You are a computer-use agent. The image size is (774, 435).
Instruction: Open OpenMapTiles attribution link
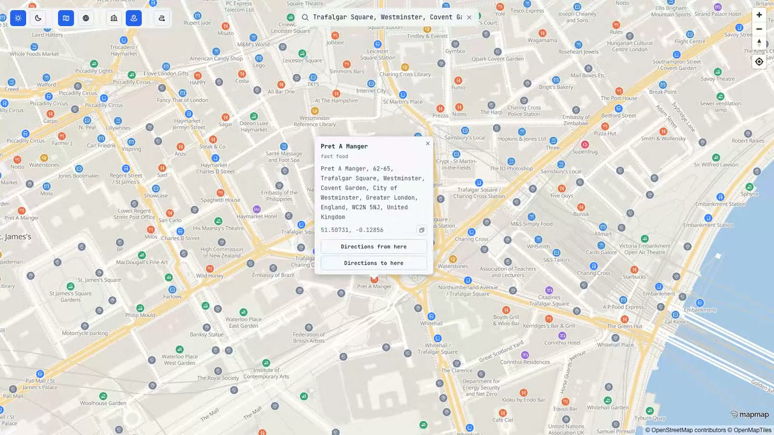click(x=749, y=430)
